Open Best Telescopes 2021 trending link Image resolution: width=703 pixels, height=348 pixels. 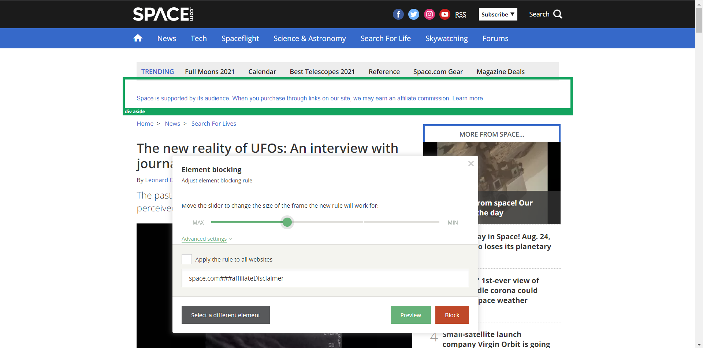[322, 72]
